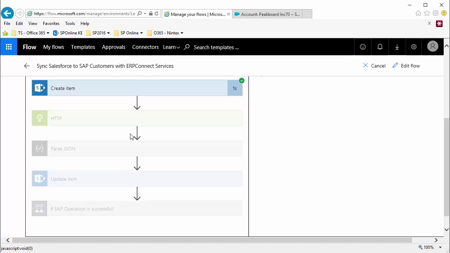This screenshot has height=253, width=450.
Task: Click the vertical scrollbar down arrow
Action: coord(446,229)
